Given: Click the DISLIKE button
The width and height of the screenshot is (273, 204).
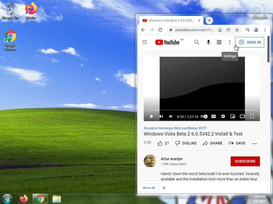Looking at the screenshot, I should tap(186, 143).
